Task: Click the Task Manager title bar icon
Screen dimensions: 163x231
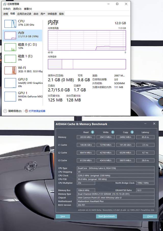Action: (x=5, y=4)
